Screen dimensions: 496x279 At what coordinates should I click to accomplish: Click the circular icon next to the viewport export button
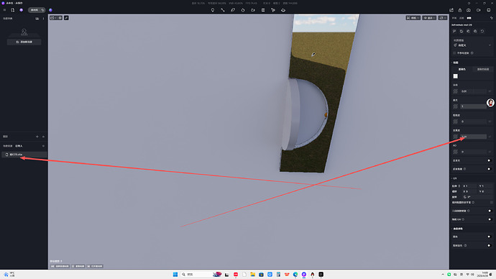coord(60,18)
